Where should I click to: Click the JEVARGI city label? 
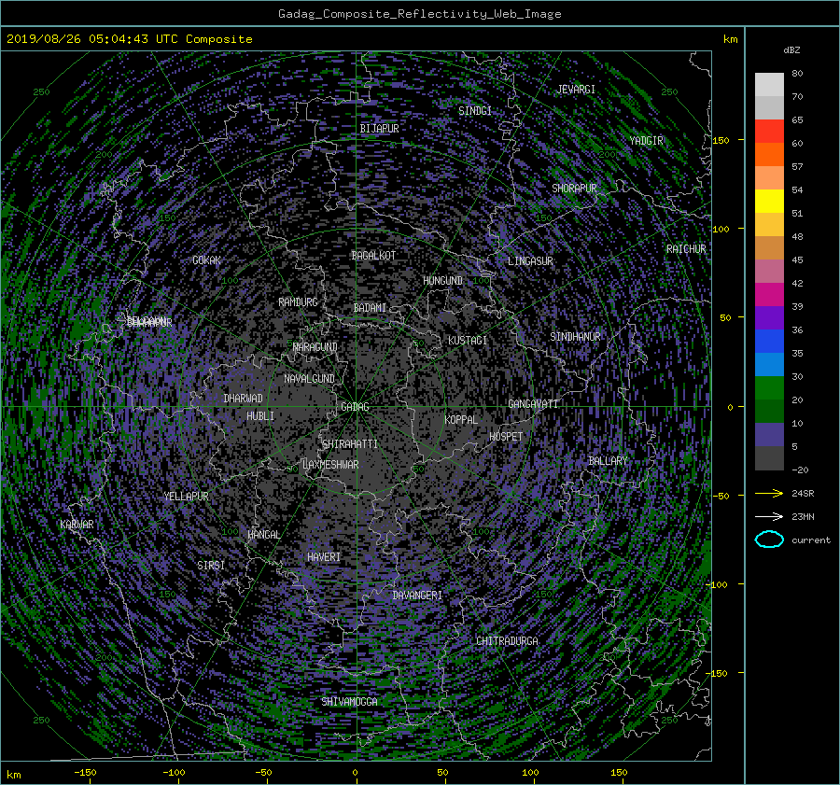[x=576, y=90]
